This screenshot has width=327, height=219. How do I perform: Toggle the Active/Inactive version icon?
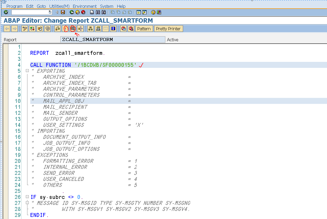coord(32,29)
